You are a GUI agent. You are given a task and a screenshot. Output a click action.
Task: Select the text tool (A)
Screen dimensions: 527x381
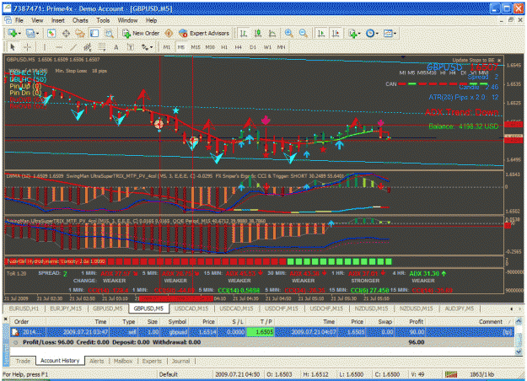116,47
